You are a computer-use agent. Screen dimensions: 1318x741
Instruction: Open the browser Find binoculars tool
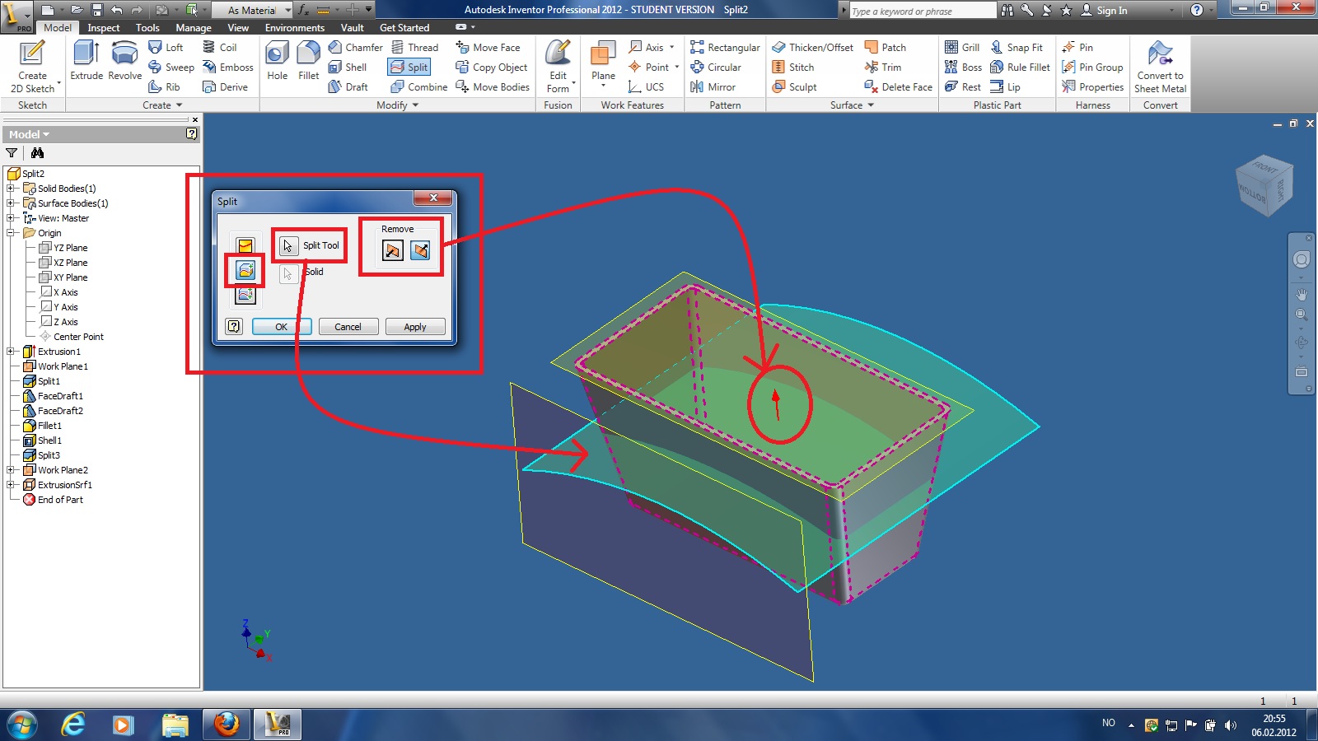pyautogui.click(x=37, y=153)
